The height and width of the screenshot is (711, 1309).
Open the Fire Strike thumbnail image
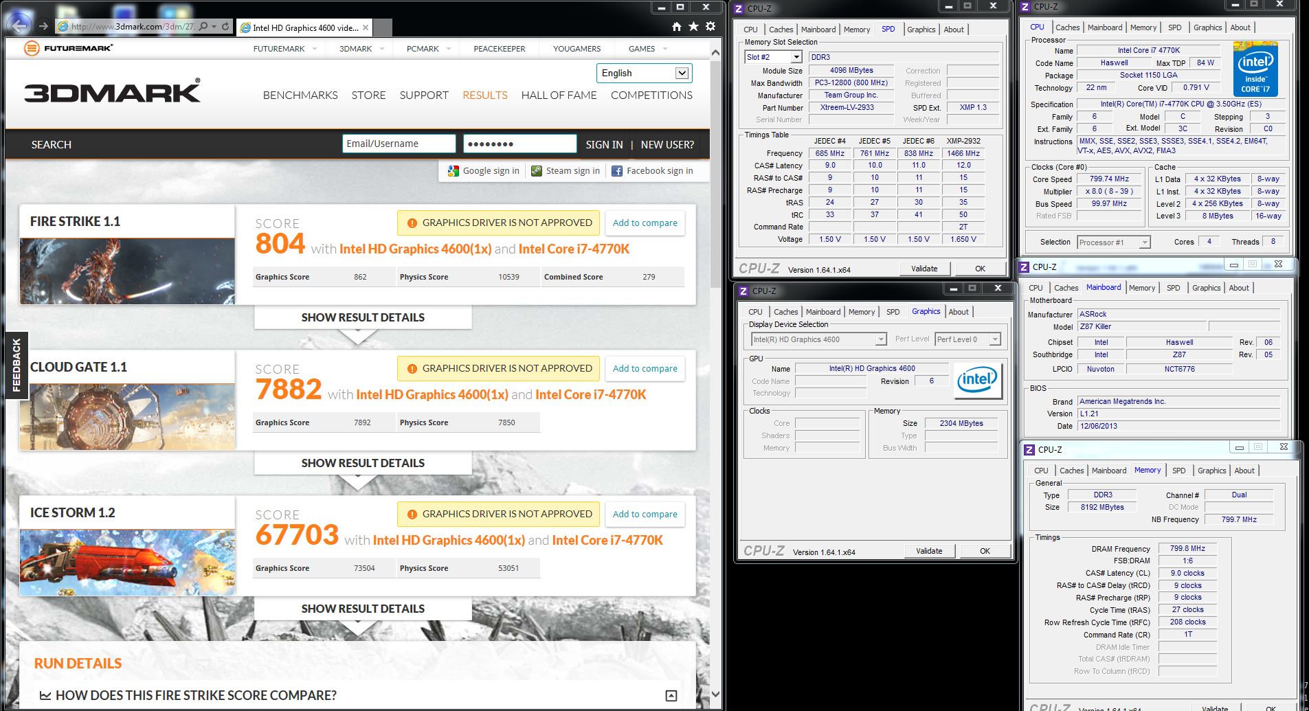[x=127, y=271]
